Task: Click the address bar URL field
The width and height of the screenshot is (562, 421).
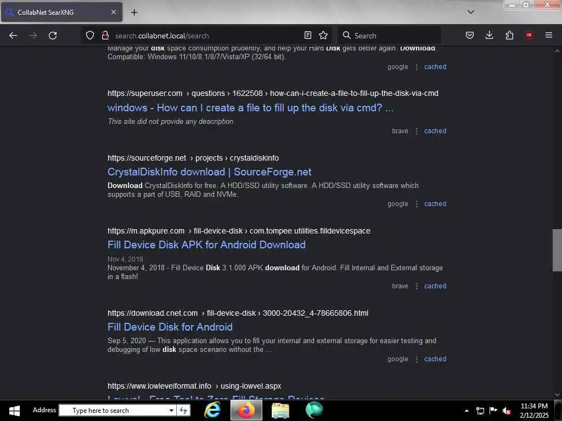Action: click(206, 36)
